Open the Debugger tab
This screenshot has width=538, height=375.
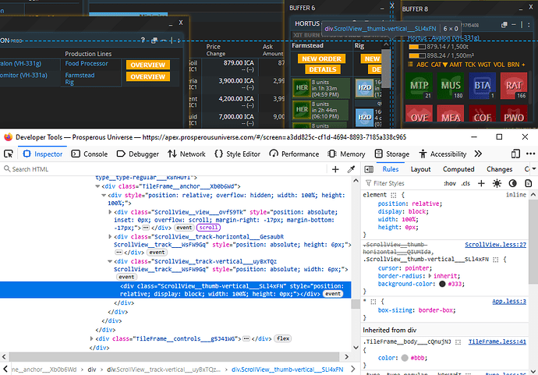(137, 154)
